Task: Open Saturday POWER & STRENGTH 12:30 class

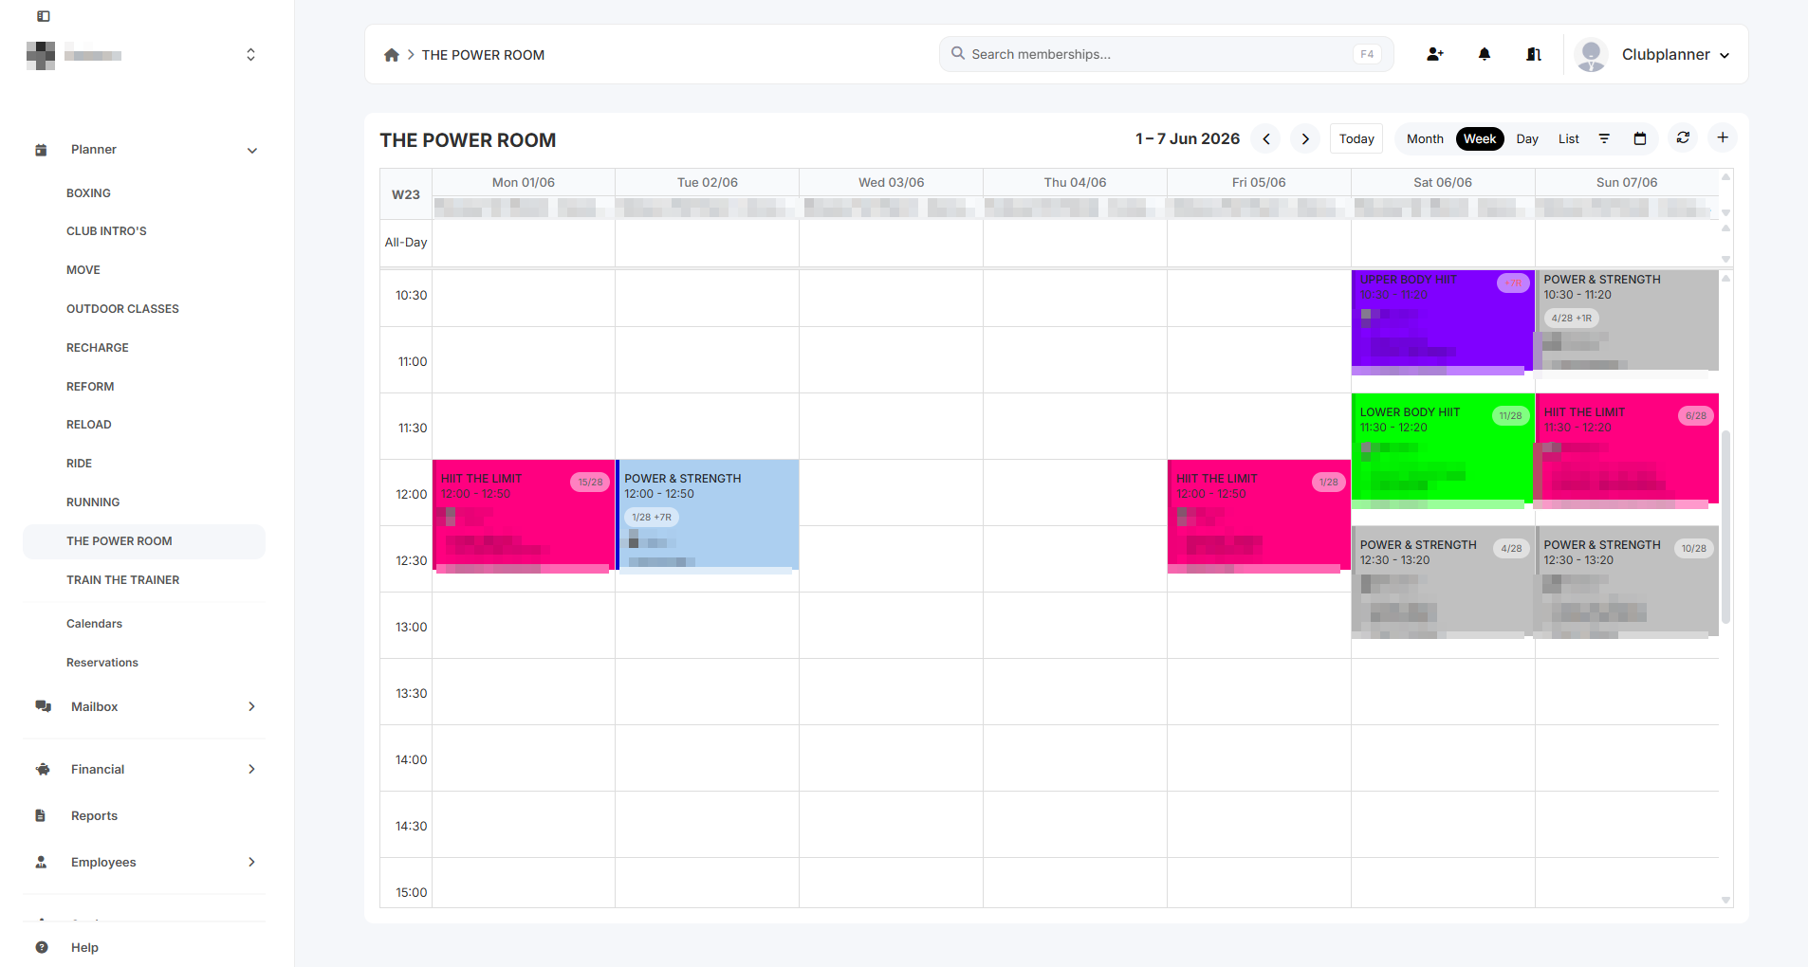Action: tap(1442, 581)
